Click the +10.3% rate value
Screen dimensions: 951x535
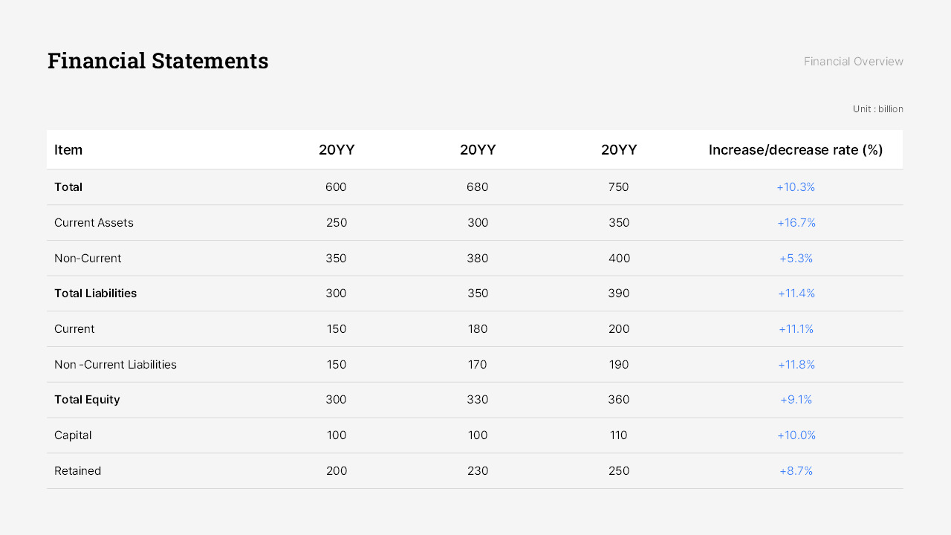796,187
